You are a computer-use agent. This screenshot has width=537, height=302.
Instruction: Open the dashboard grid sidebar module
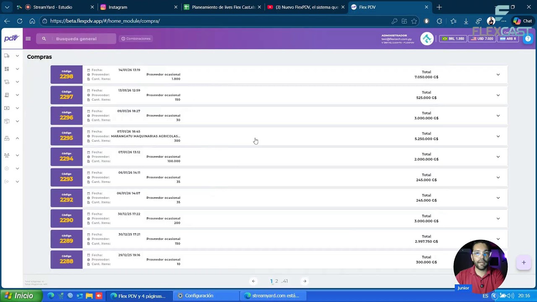coord(7,69)
